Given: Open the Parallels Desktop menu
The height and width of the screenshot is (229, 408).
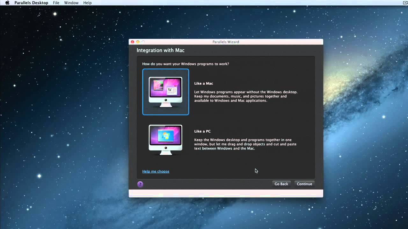Looking at the screenshot, I should point(31,3).
